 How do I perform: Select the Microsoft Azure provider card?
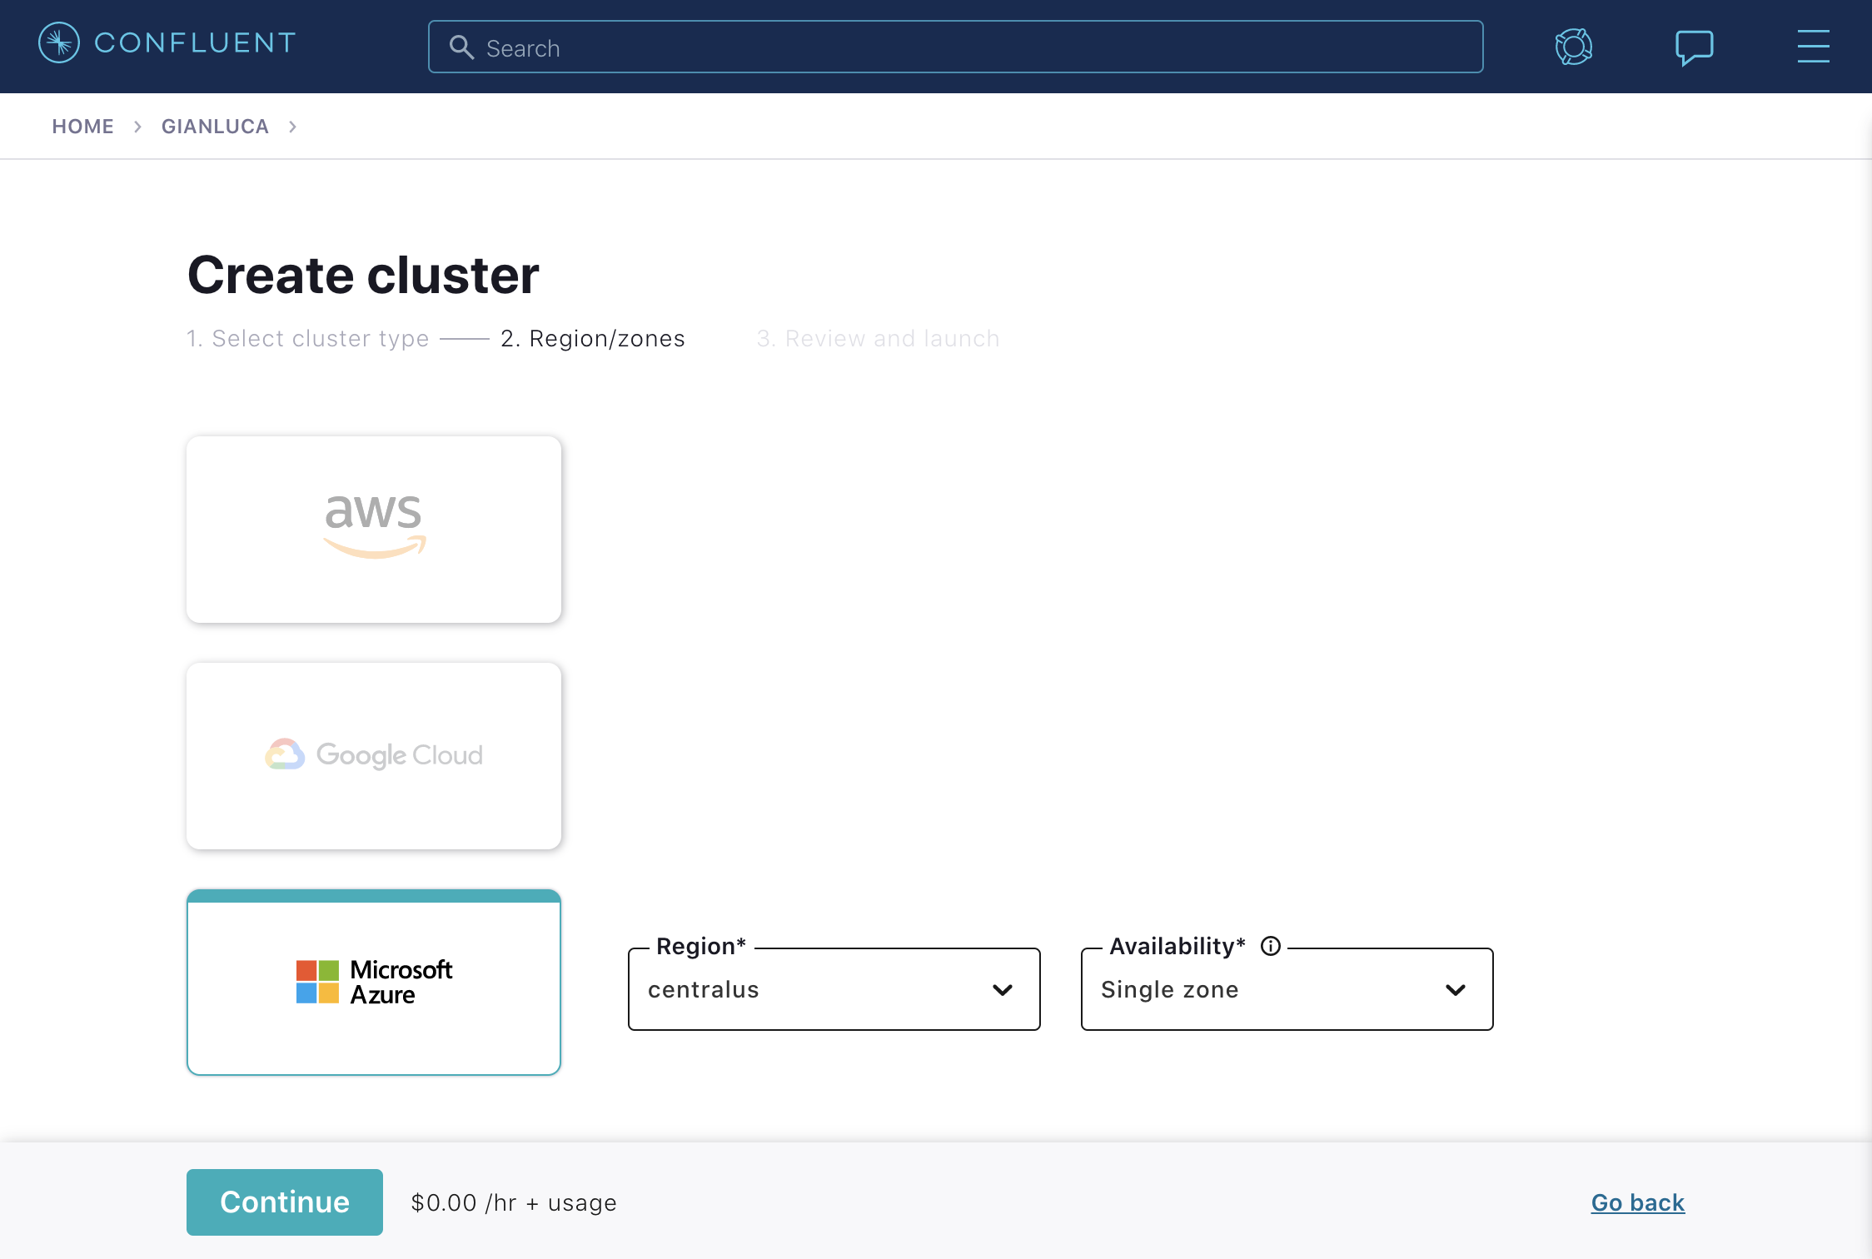click(374, 983)
